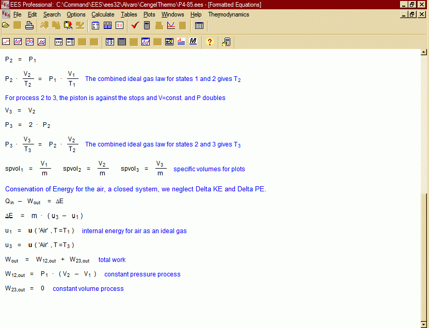
Task: Click the EES document icon in menu bar
Action: (x=6, y=14)
